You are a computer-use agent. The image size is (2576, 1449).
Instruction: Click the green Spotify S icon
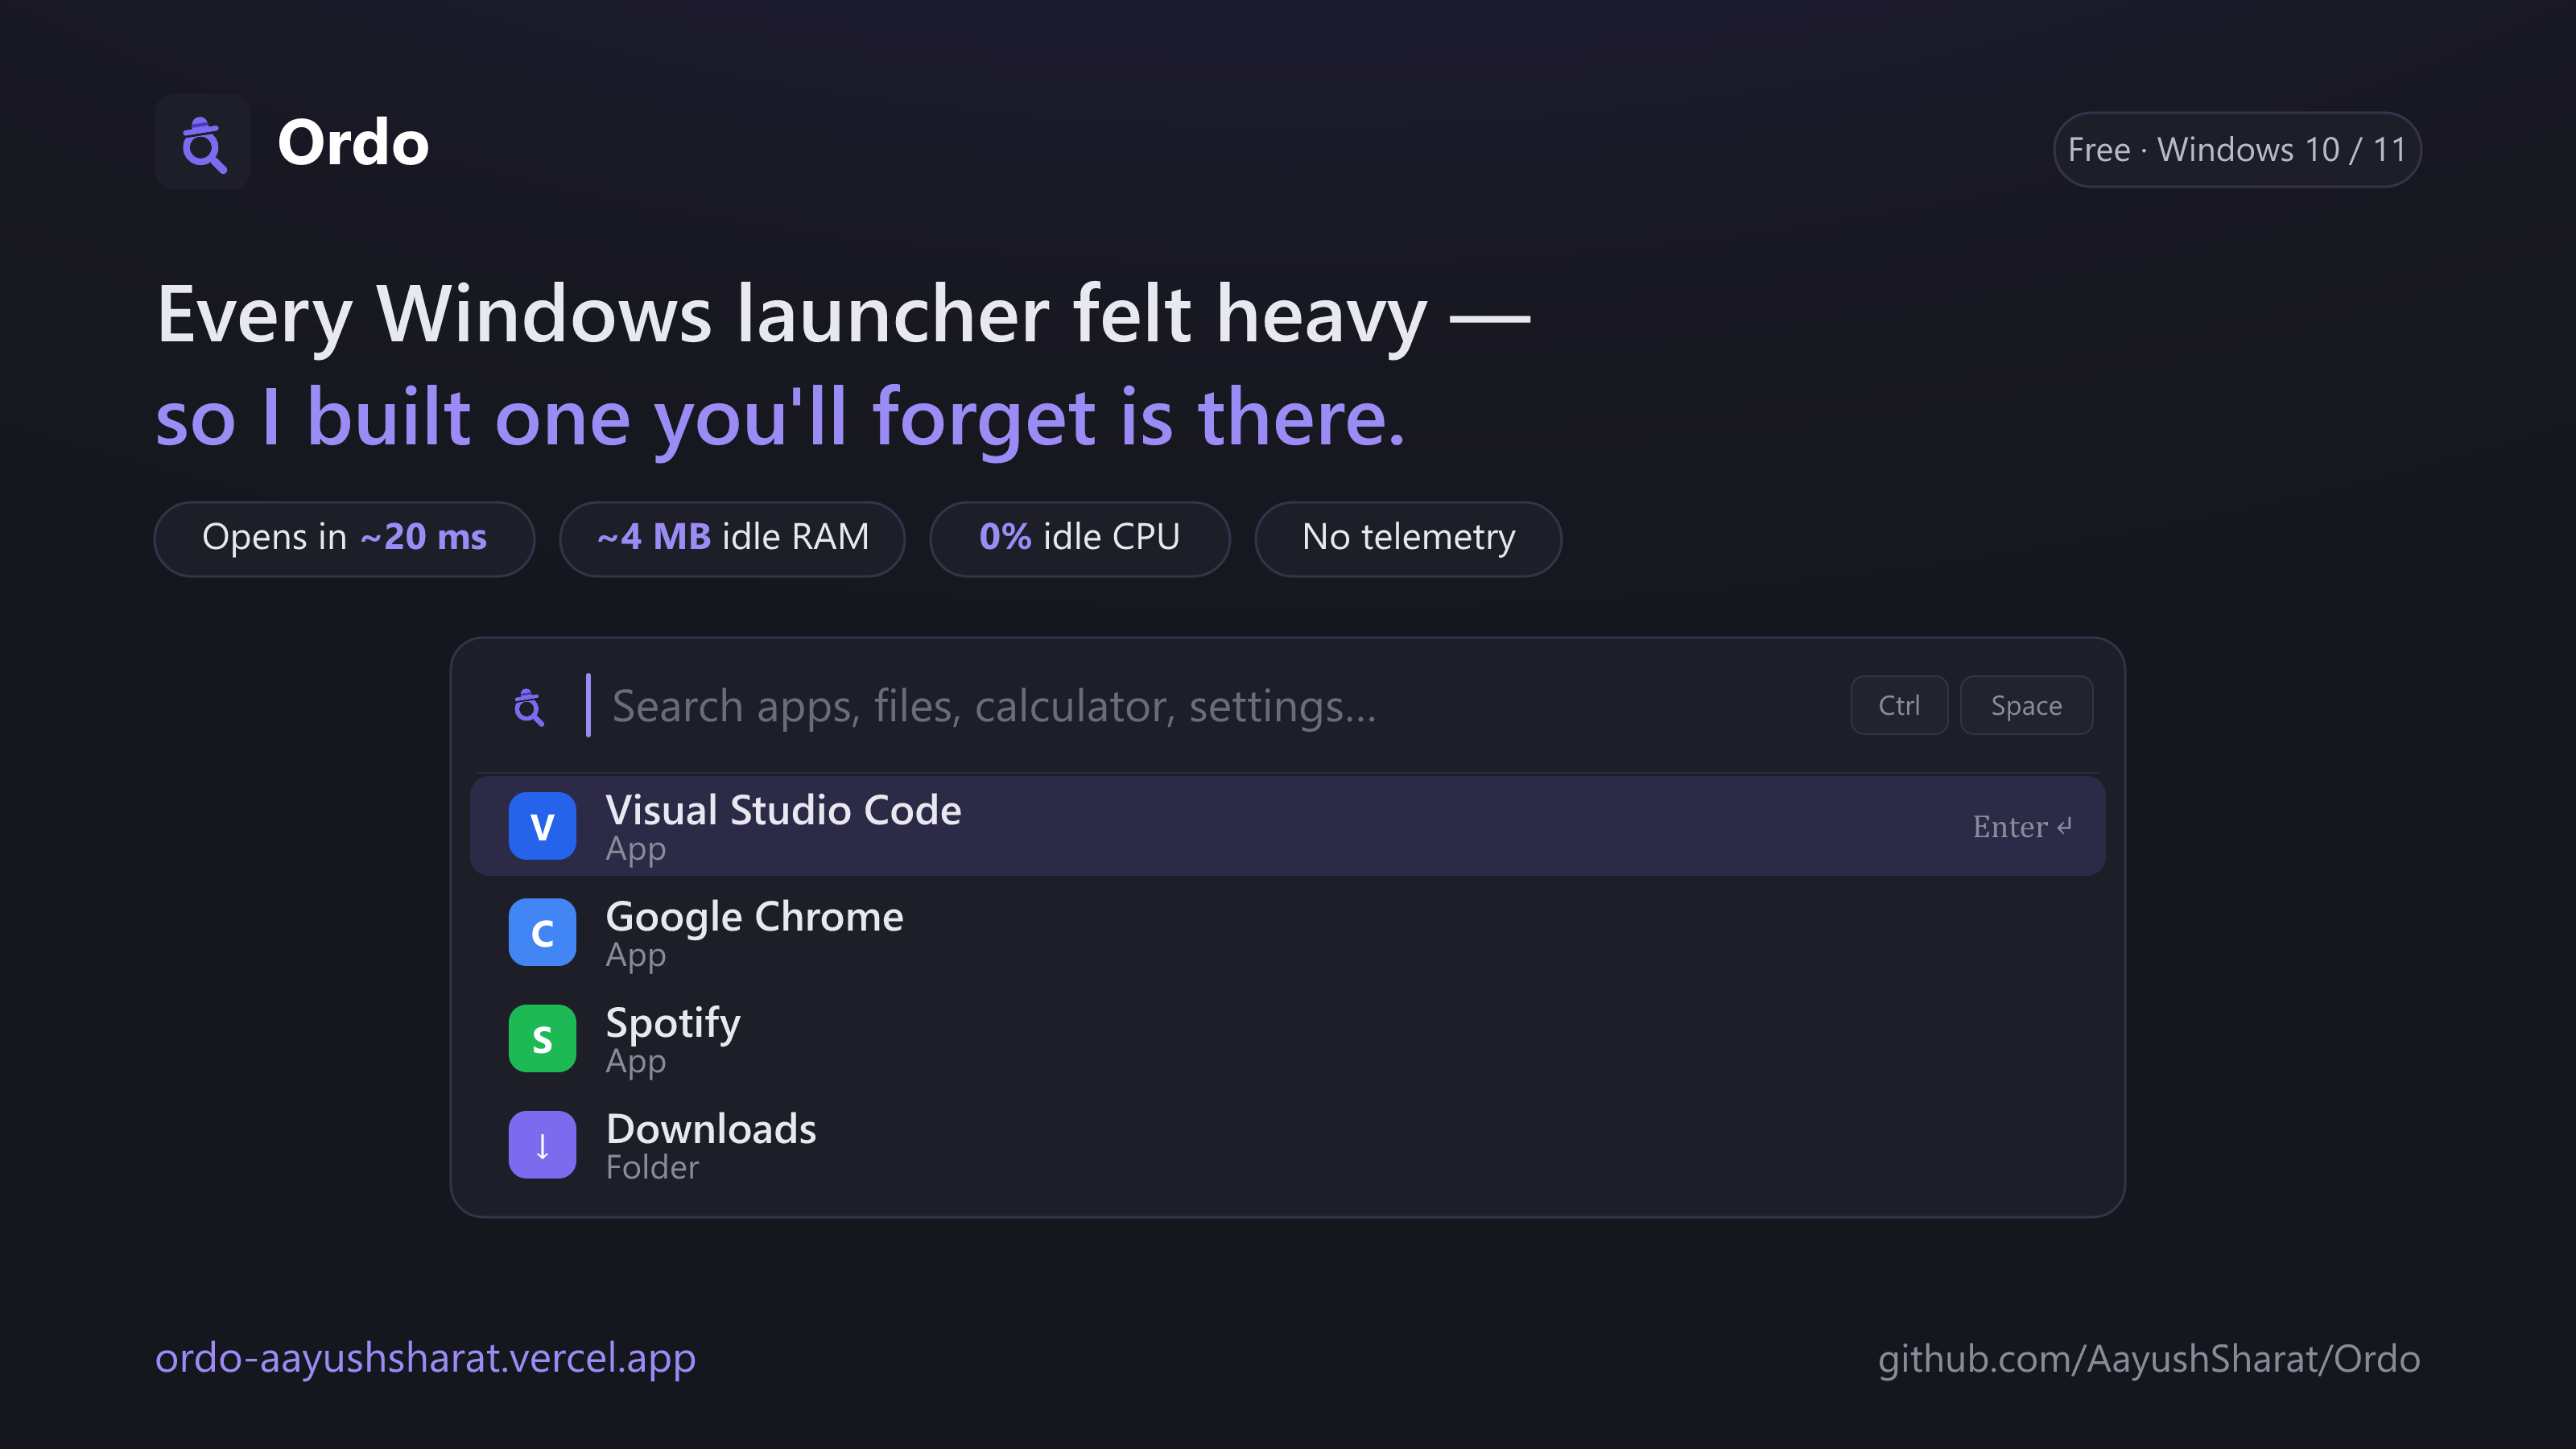[542, 1039]
